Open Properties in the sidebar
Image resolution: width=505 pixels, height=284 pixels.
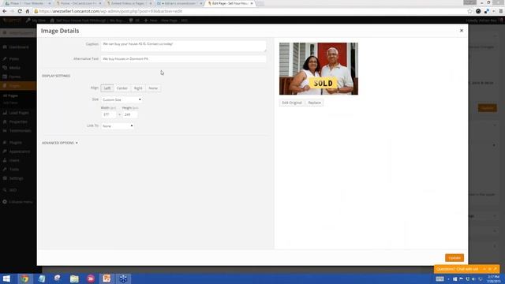pyautogui.click(x=18, y=121)
